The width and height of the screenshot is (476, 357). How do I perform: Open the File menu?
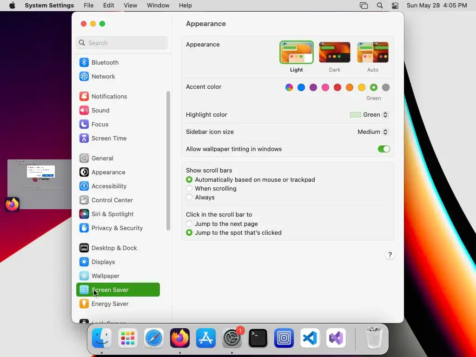coord(89,6)
